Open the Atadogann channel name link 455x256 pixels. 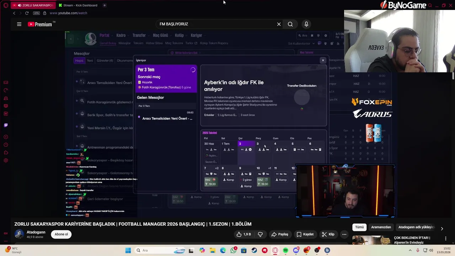coord(36,232)
